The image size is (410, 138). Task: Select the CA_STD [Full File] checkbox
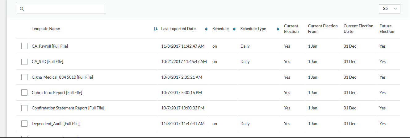(24, 62)
